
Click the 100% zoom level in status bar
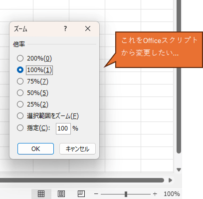(172, 194)
